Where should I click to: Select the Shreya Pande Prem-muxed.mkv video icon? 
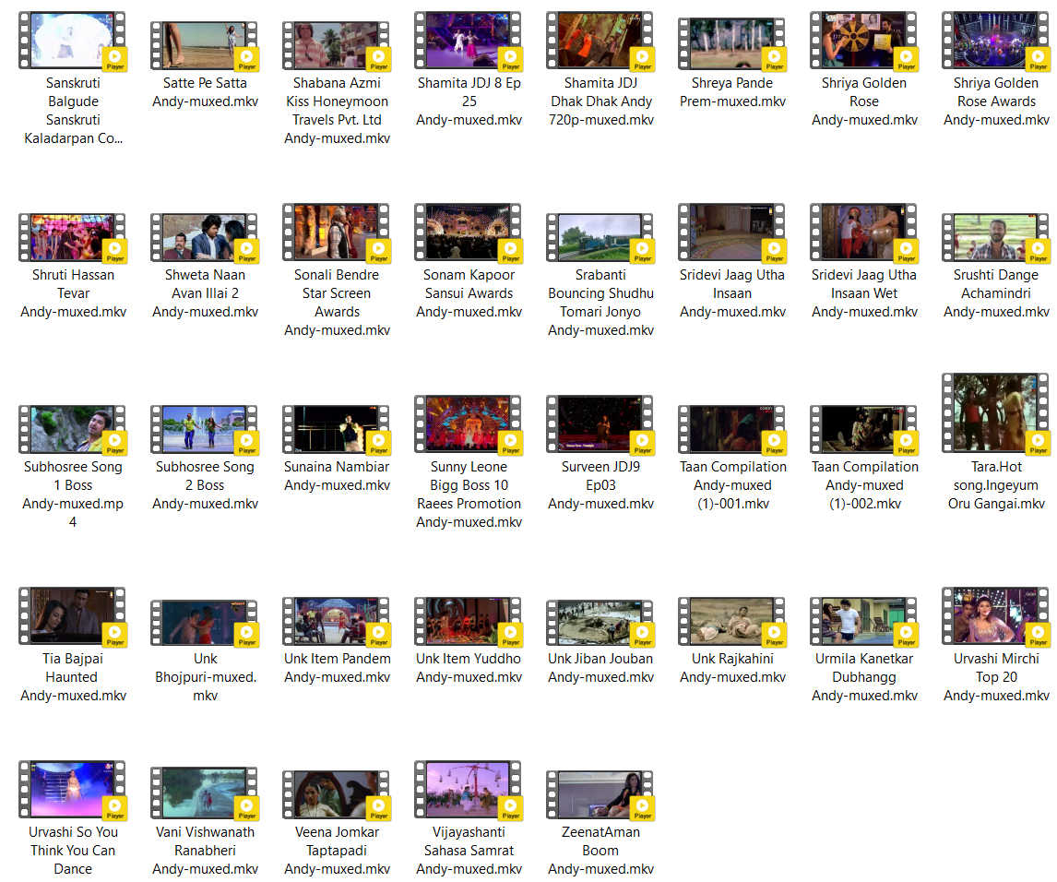tap(732, 44)
